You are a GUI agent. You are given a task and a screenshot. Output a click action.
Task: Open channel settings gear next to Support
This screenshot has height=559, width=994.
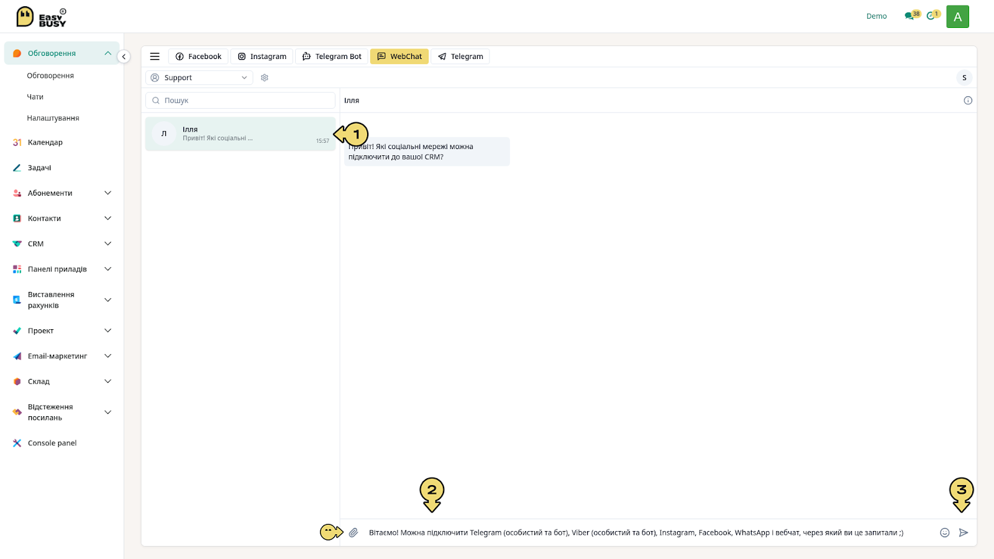[x=265, y=78]
